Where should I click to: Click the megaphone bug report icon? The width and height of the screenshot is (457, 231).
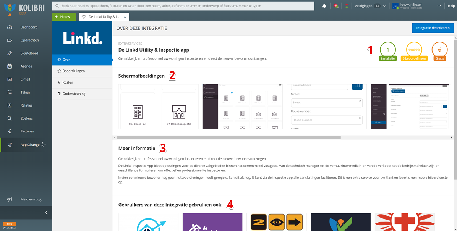[x=10, y=199]
